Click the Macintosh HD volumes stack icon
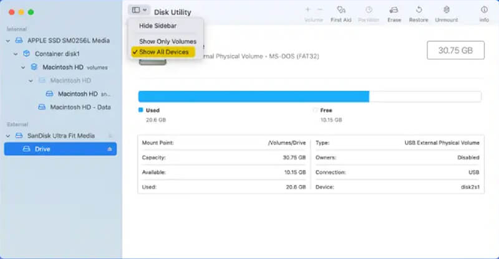Image resolution: width=499 pixels, height=259 pixels. 34,67
